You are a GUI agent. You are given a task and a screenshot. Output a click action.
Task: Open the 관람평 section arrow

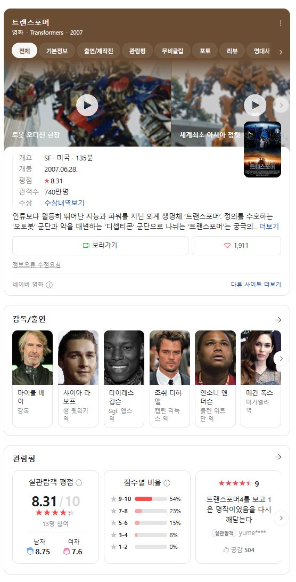[x=278, y=457]
